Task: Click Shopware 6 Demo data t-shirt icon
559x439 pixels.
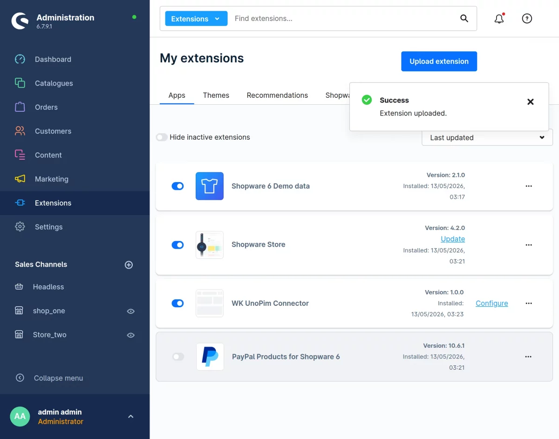Action: pos(210,186)
